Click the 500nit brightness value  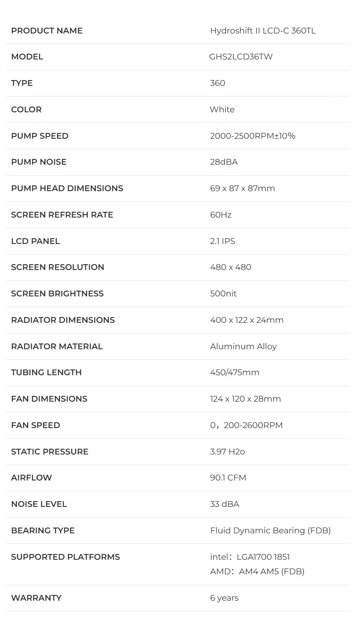tap(223, 294)
